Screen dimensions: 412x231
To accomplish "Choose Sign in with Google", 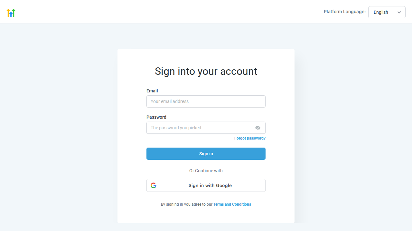I will click(x=206, y=185).
